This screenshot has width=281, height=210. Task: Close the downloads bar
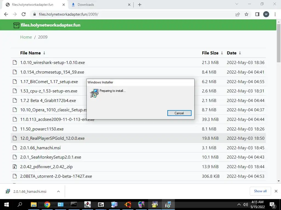[276, 191]
